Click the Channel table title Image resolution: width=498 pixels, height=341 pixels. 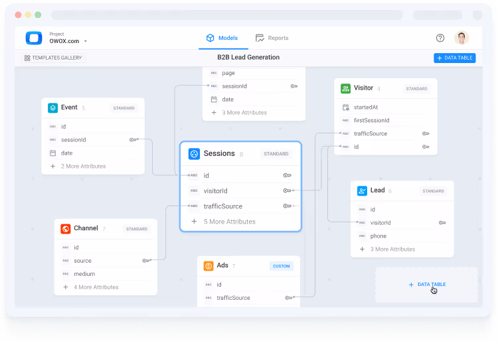pyautogui.click(x=86, y=228)
